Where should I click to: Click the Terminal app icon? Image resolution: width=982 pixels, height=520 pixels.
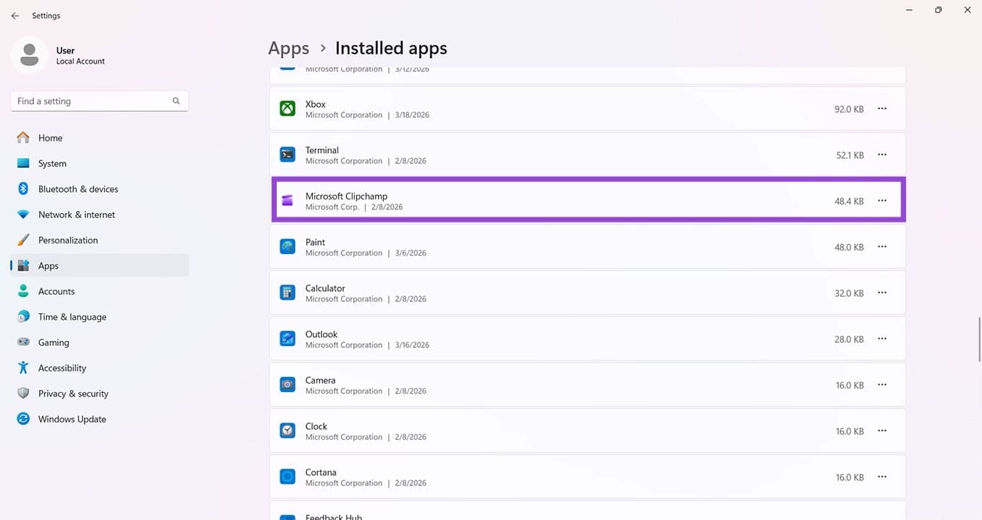coord(288,155)
